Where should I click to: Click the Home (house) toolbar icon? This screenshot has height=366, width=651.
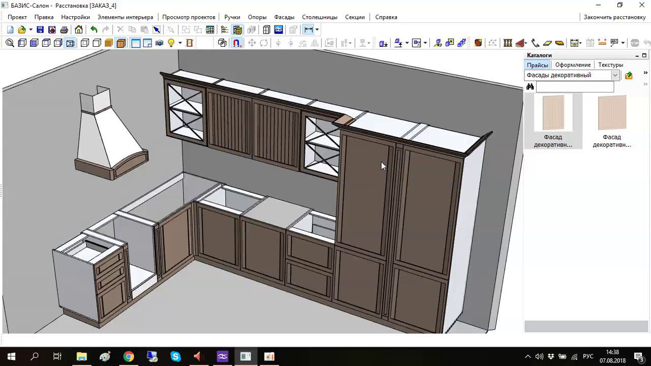click(x=78, y=30)
